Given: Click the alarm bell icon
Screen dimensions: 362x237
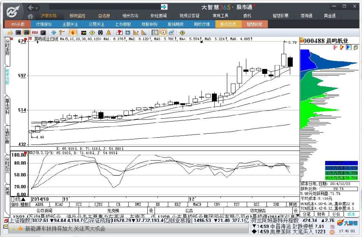Looking at the screenshot, I should (x=109, y=33).
